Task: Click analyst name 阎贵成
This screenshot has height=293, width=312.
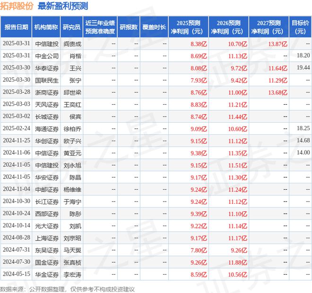Action: pyautogui.click(x=72, y=44)
